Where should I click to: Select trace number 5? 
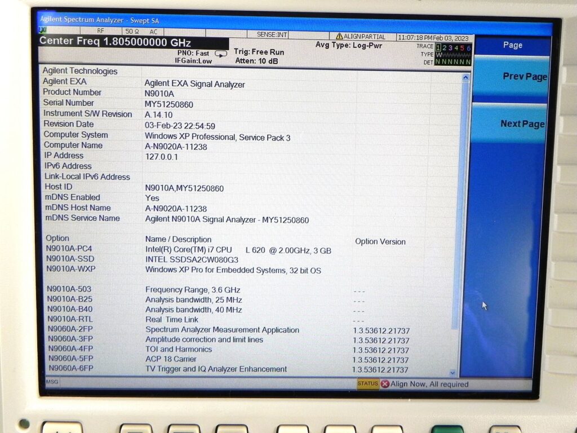pyautogui.click(x=462, y=48)
